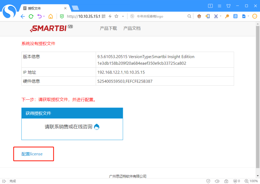Click the 版本信息 row label
The height and width of the screenshot is (184, 260).
pyautogui.click(x=31, y=57)
